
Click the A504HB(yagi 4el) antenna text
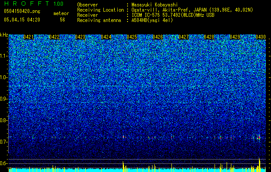[x=152, y=20]
